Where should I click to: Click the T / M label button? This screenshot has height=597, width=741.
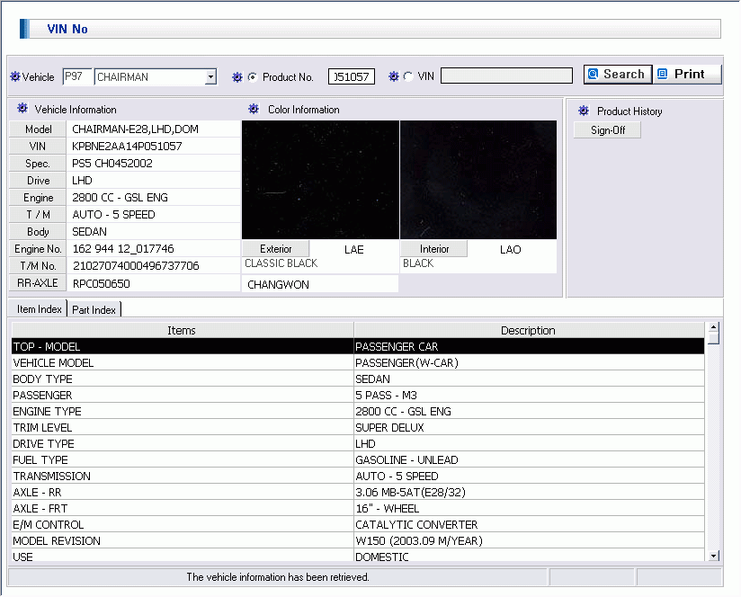(38, 214)
